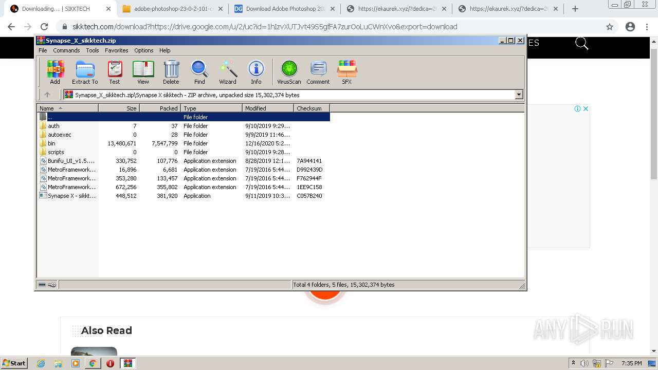Open the View toolbar icon

coord(143,72)
